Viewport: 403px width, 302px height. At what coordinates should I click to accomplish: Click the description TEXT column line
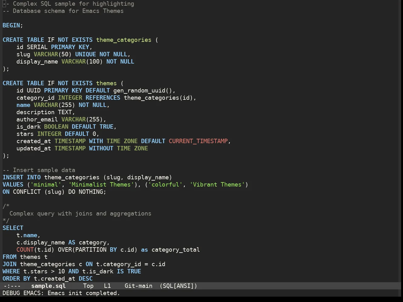(x=46, y=112)
